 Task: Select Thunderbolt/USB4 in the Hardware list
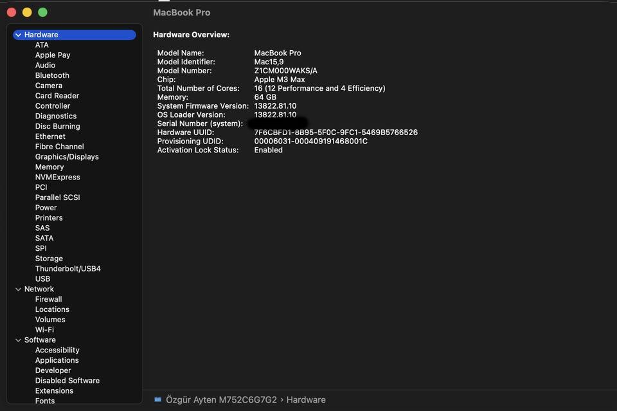tap(67, 268)
